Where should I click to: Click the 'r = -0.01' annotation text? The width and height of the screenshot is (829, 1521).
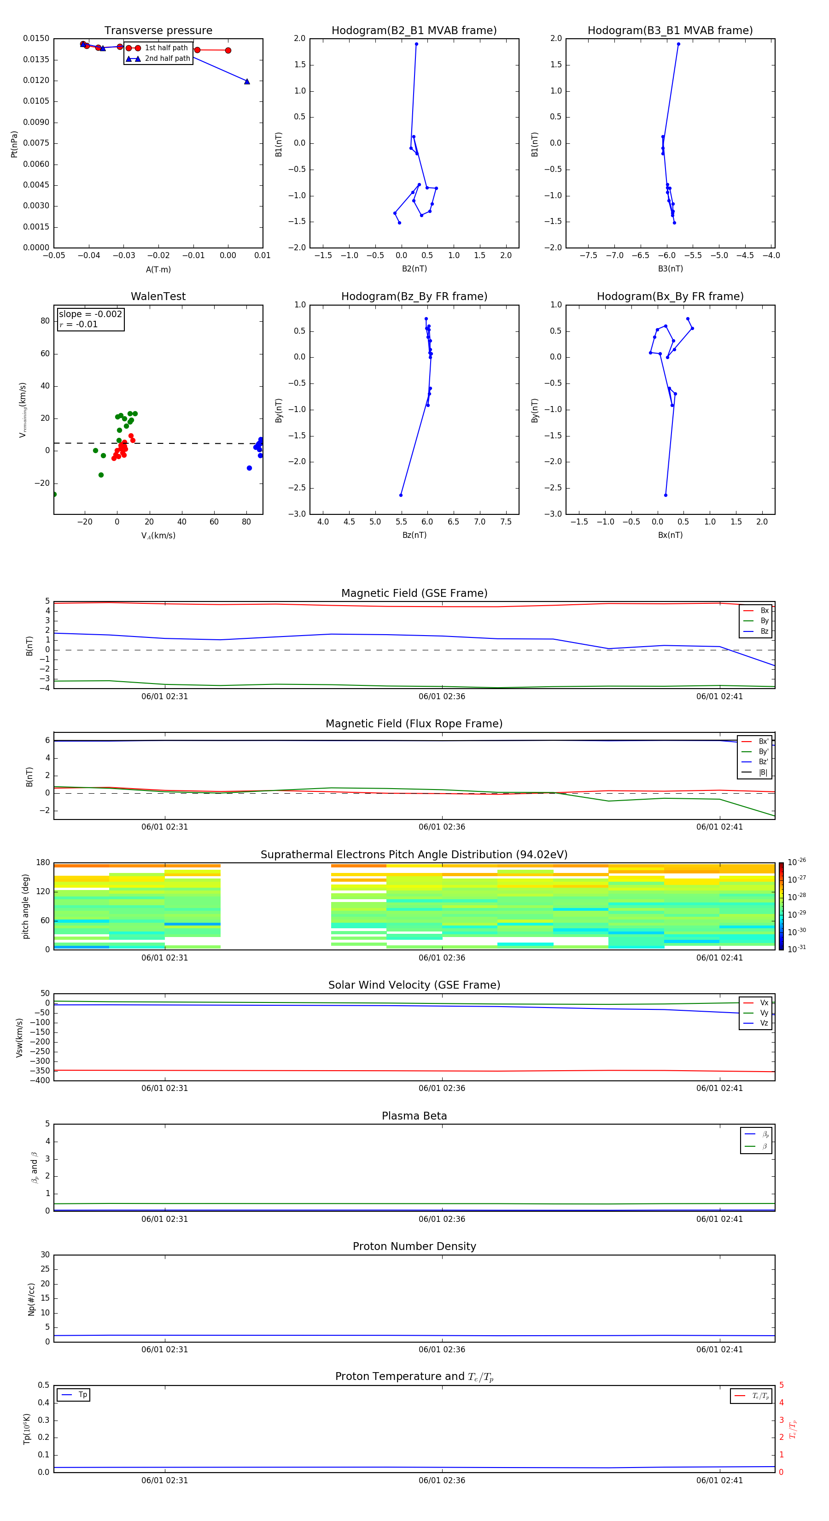coord(78,324)
